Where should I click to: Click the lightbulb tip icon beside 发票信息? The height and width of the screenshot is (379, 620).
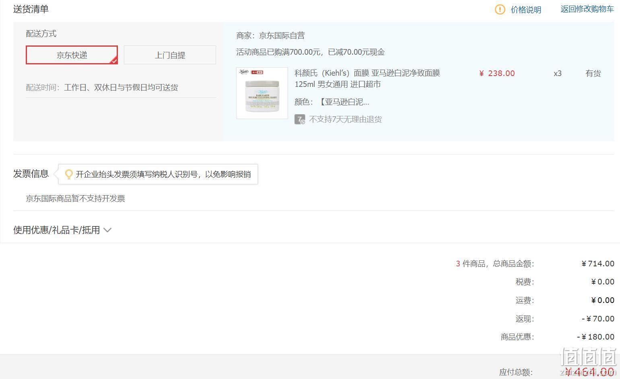[69, 174]
